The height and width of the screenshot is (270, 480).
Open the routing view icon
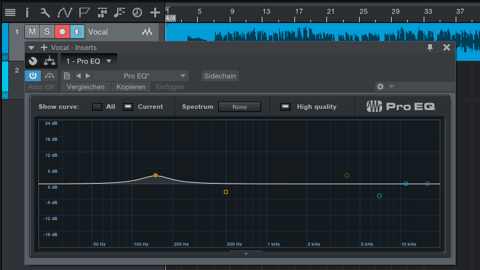[x=49, y=61]
